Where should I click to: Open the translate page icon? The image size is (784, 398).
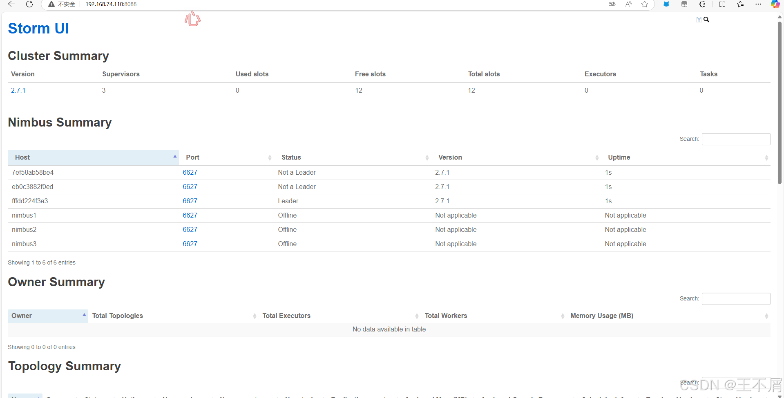click(612, 4)
